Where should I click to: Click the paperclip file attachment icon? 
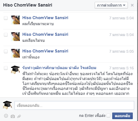[x=19, y=116]
